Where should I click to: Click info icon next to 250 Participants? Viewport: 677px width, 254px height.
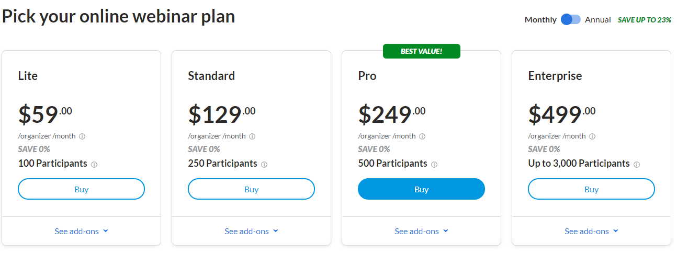tap(264, 164)
